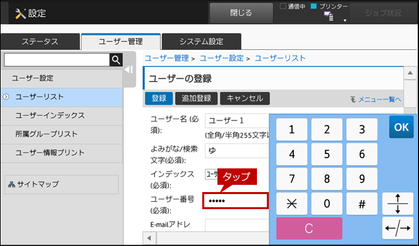Click ユーザーリスト breadcrumb link
Image resolution: width=419 pixels, height=246 pixels.
[280, 58]
